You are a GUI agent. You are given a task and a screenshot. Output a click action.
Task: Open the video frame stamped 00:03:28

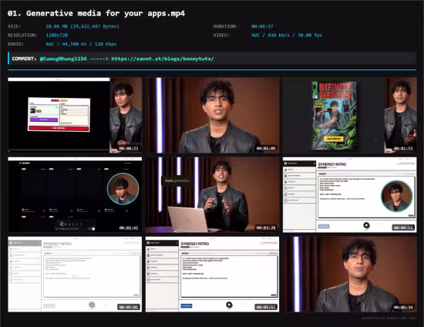pyautogui.click(x=212, y=195)
